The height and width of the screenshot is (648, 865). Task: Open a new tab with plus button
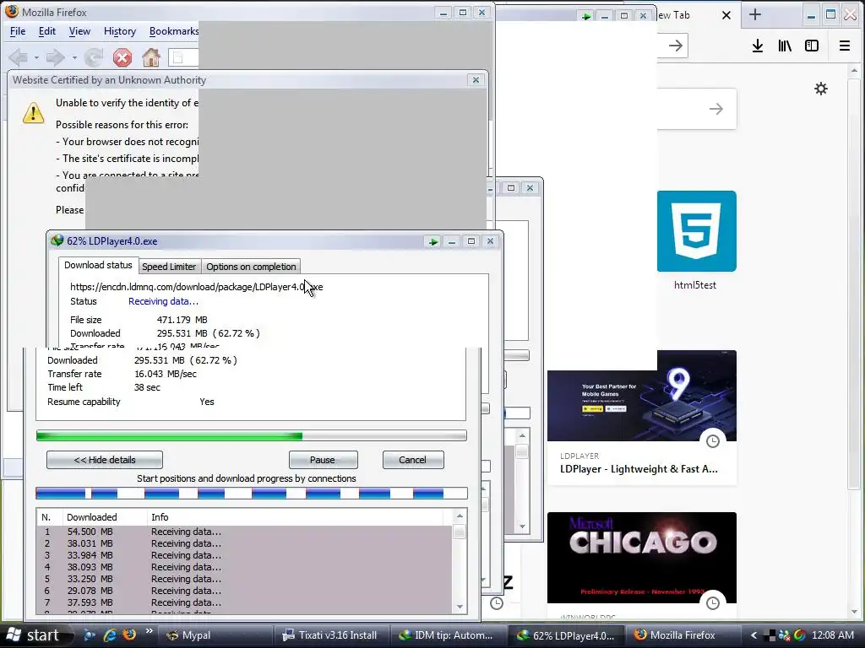[755, 15]
